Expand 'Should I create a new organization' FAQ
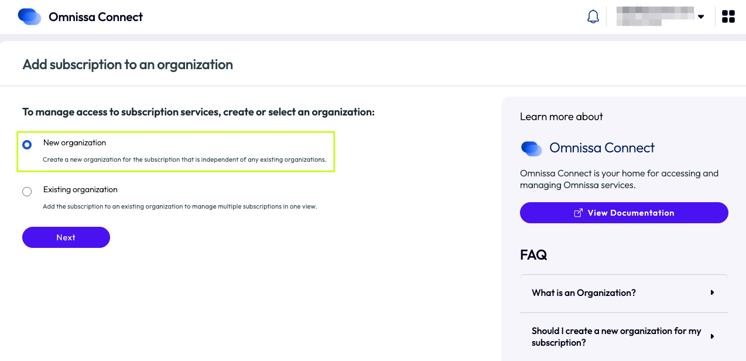This screenshot has height=361, width=746. click(616, 336)
